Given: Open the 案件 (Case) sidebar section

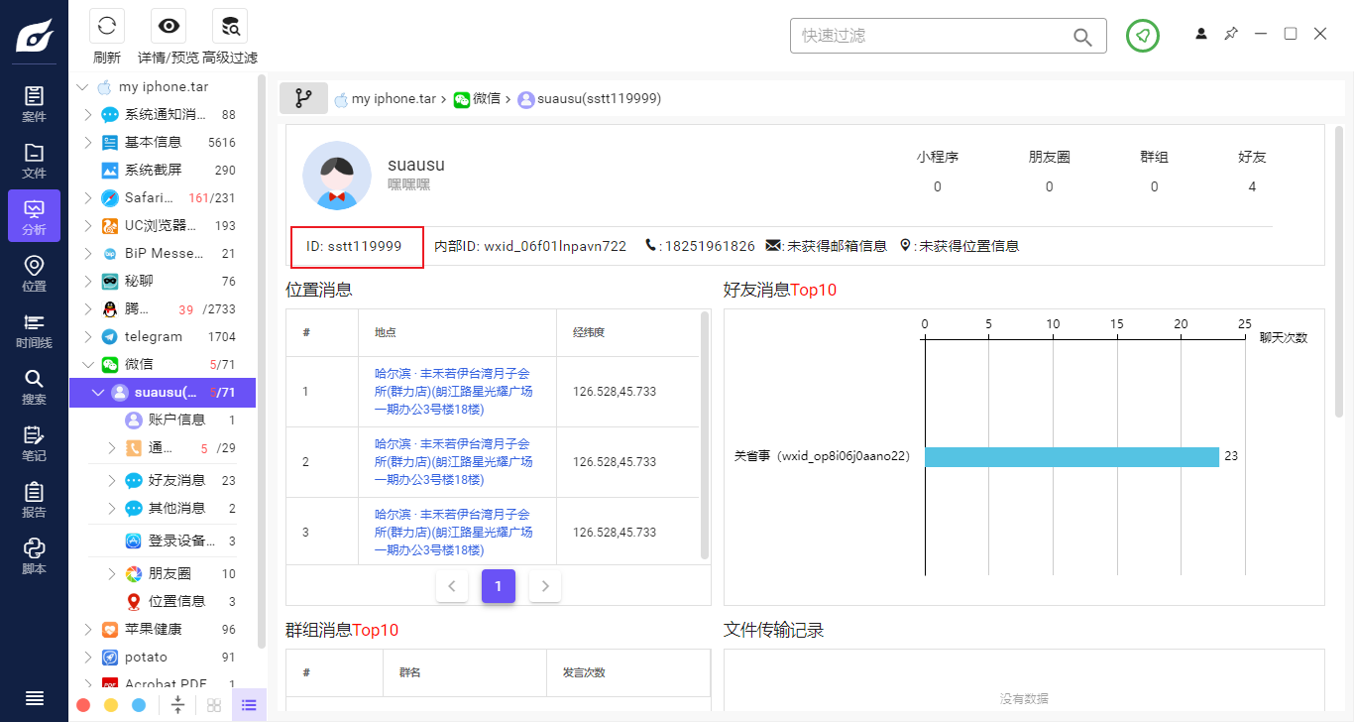Looking at the screenshot, I should (x=34, y=103).
